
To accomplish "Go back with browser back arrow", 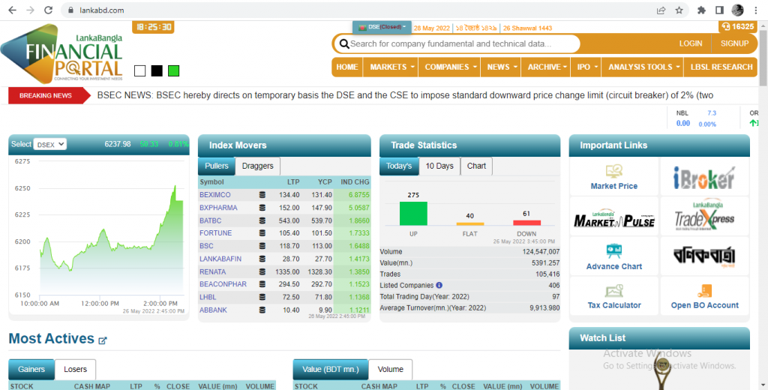I will (12, 10).
